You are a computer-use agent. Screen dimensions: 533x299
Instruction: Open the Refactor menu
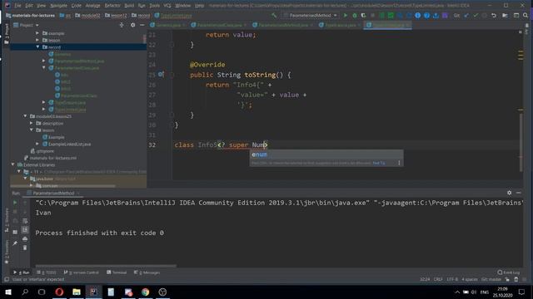(112, 6)
